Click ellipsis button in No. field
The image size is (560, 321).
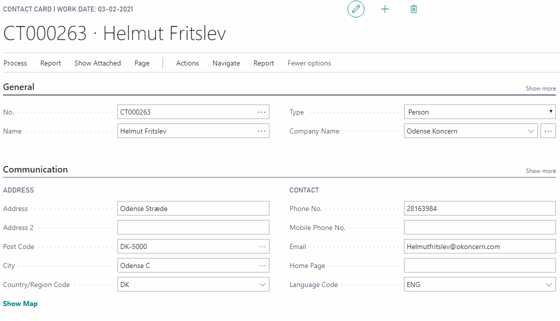(261, 112)
